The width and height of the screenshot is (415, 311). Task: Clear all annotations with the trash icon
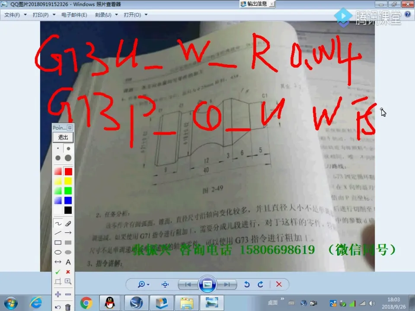[x=68, y=307]
